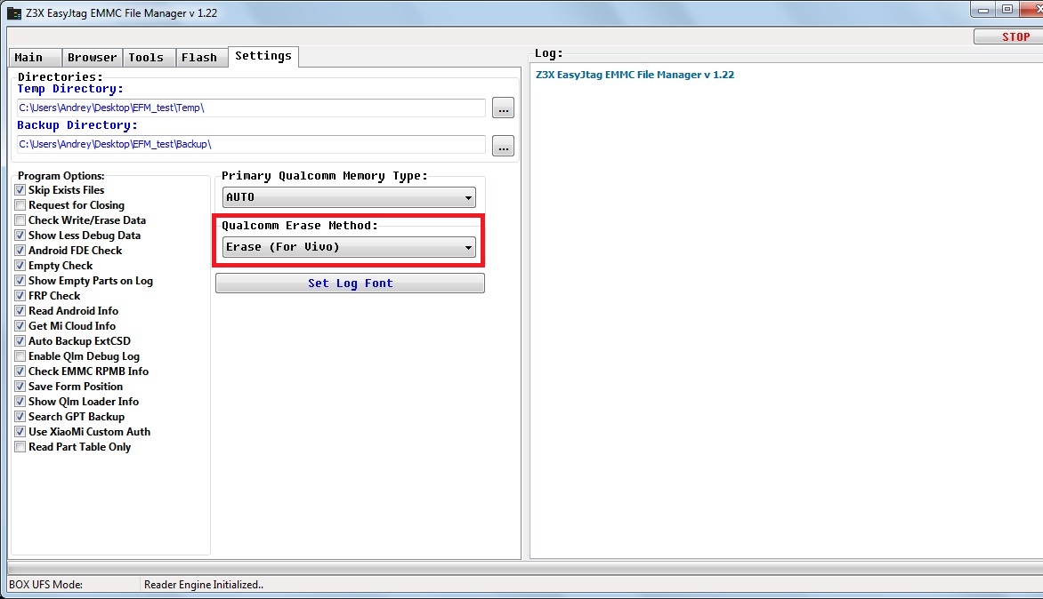Disable the Skip Exists Files checkbox
1043x599 pixels.
point(20,190)
